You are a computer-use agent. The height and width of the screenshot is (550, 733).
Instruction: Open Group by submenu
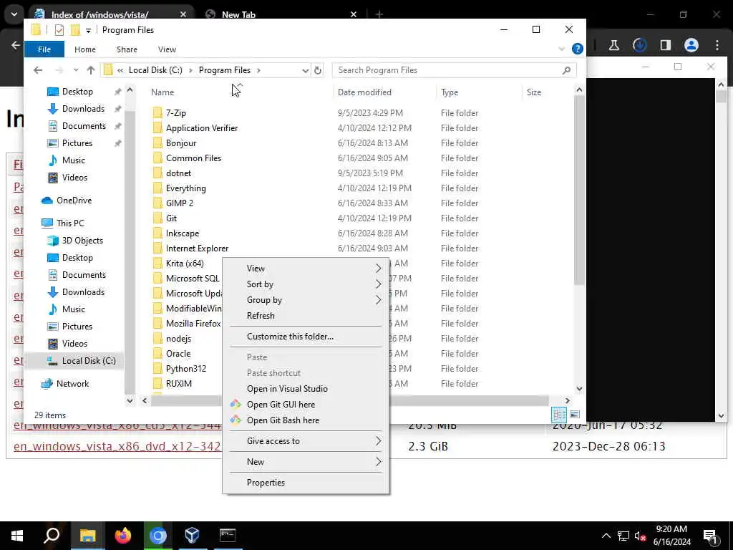(x=306, y=300)
